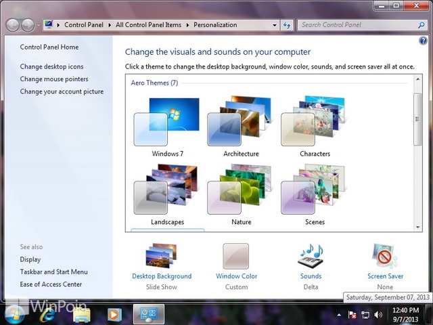Click themes list scroll up arrow
Screen dimensions: 433x325
pos(418,79)
